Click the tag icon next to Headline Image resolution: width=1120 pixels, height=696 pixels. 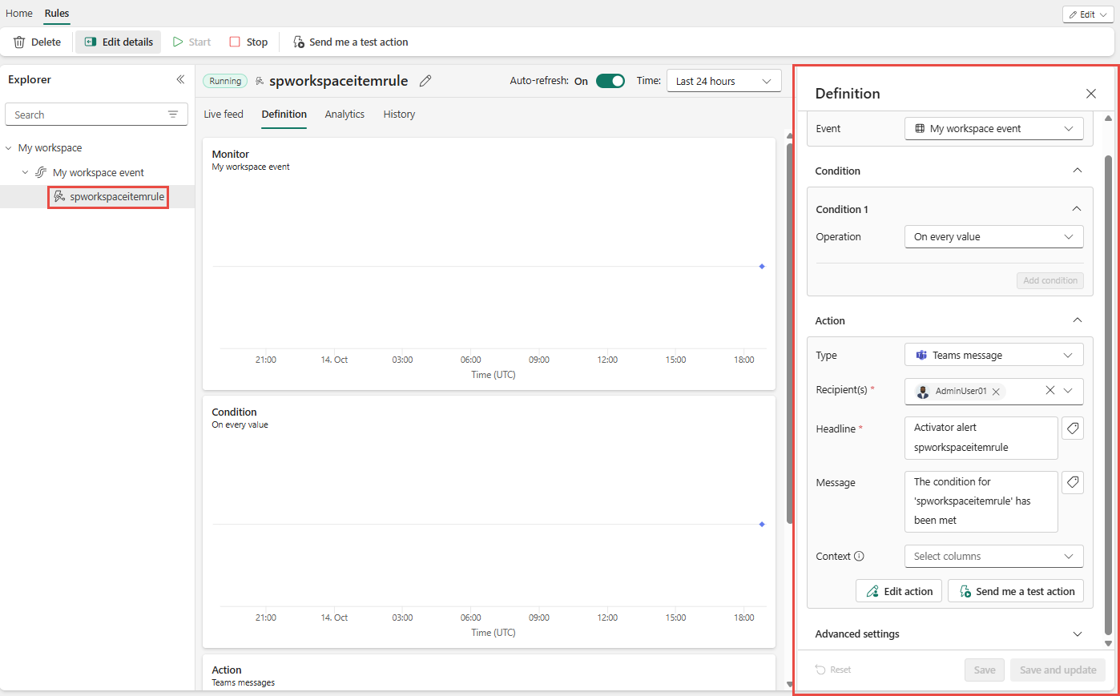click(1072, 428)
